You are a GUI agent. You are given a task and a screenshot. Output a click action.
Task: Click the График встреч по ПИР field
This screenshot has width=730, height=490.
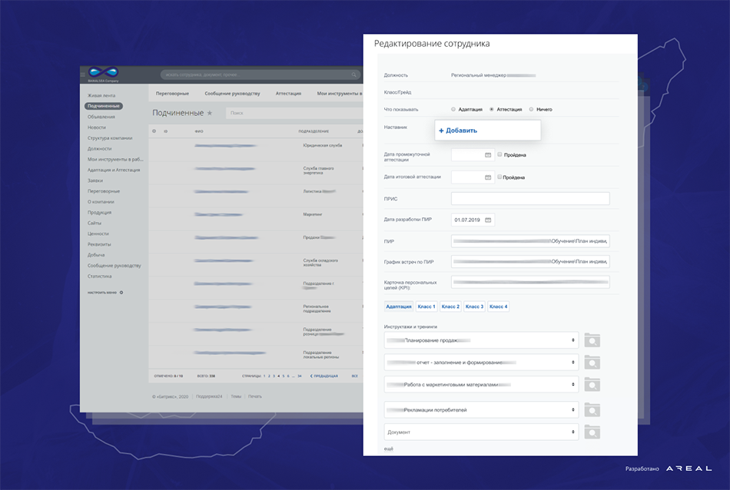(x=530, y=262)
